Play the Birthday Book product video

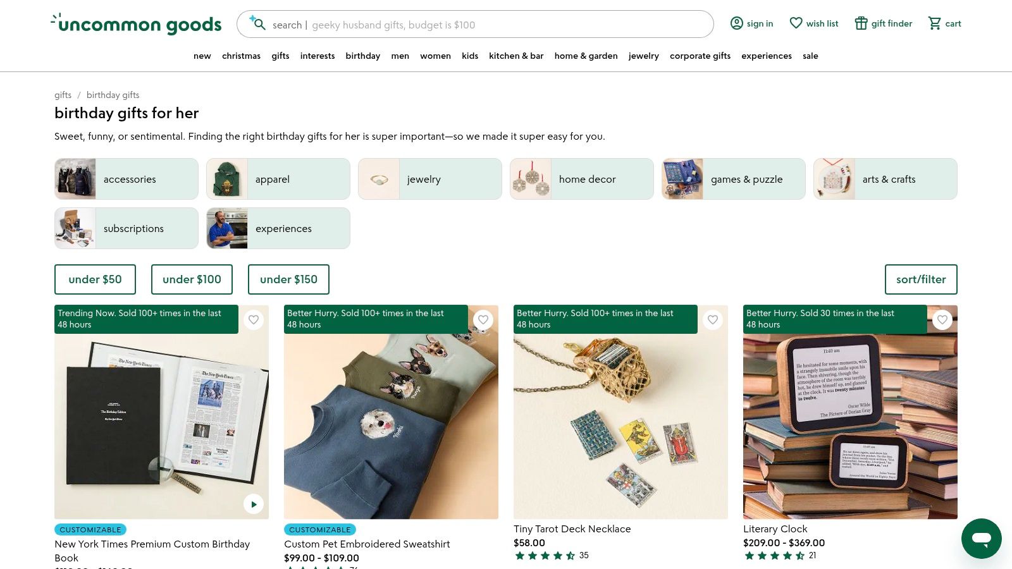pyautogui.click(x=254, y=504)
